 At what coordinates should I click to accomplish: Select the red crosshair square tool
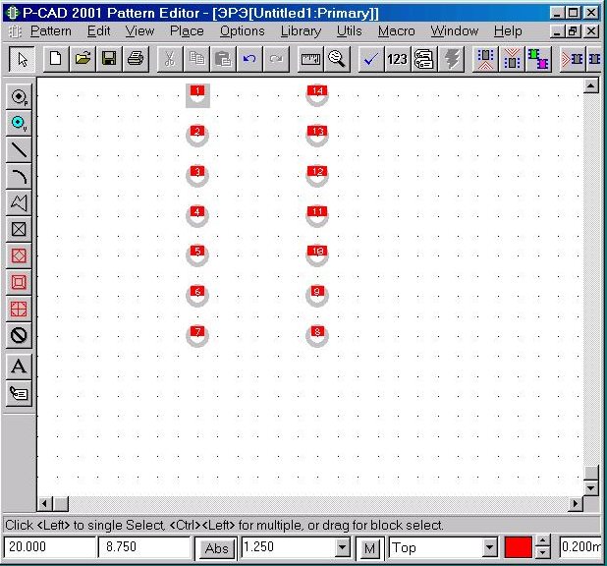pyautogui.click(x=19, y=309)
